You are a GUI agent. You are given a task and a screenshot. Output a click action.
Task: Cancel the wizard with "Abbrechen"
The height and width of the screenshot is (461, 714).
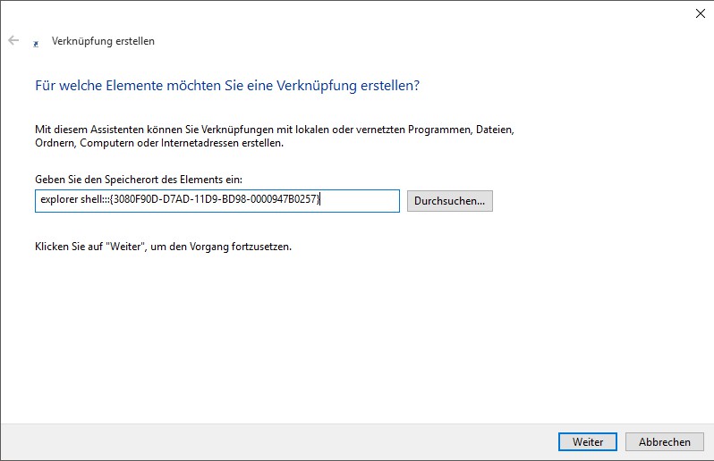point(664,441)
